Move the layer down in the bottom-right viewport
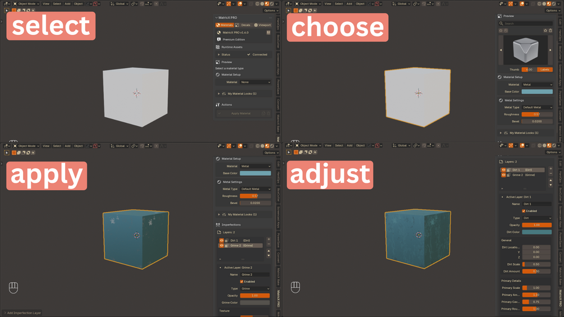The width and height of the screenshot is (564, 317). 551,185
